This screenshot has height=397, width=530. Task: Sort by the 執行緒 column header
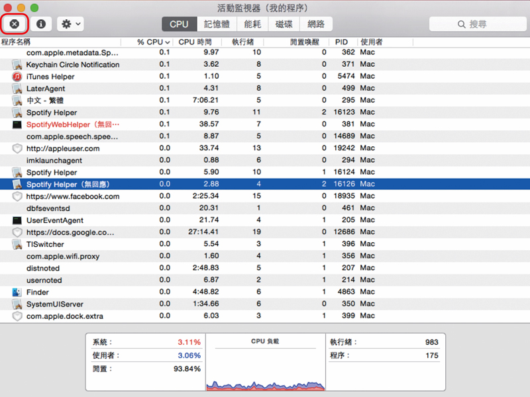point(242,42)
